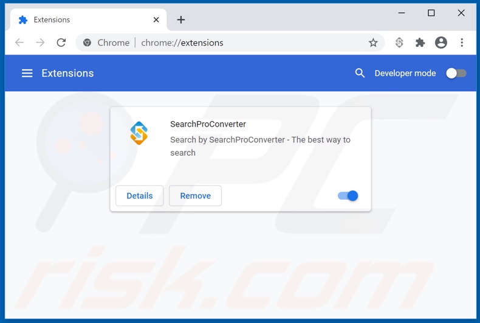The height and width of the screenshot is (323, 480).
Task: Click the browser back arrow
Action: [19, 43]
